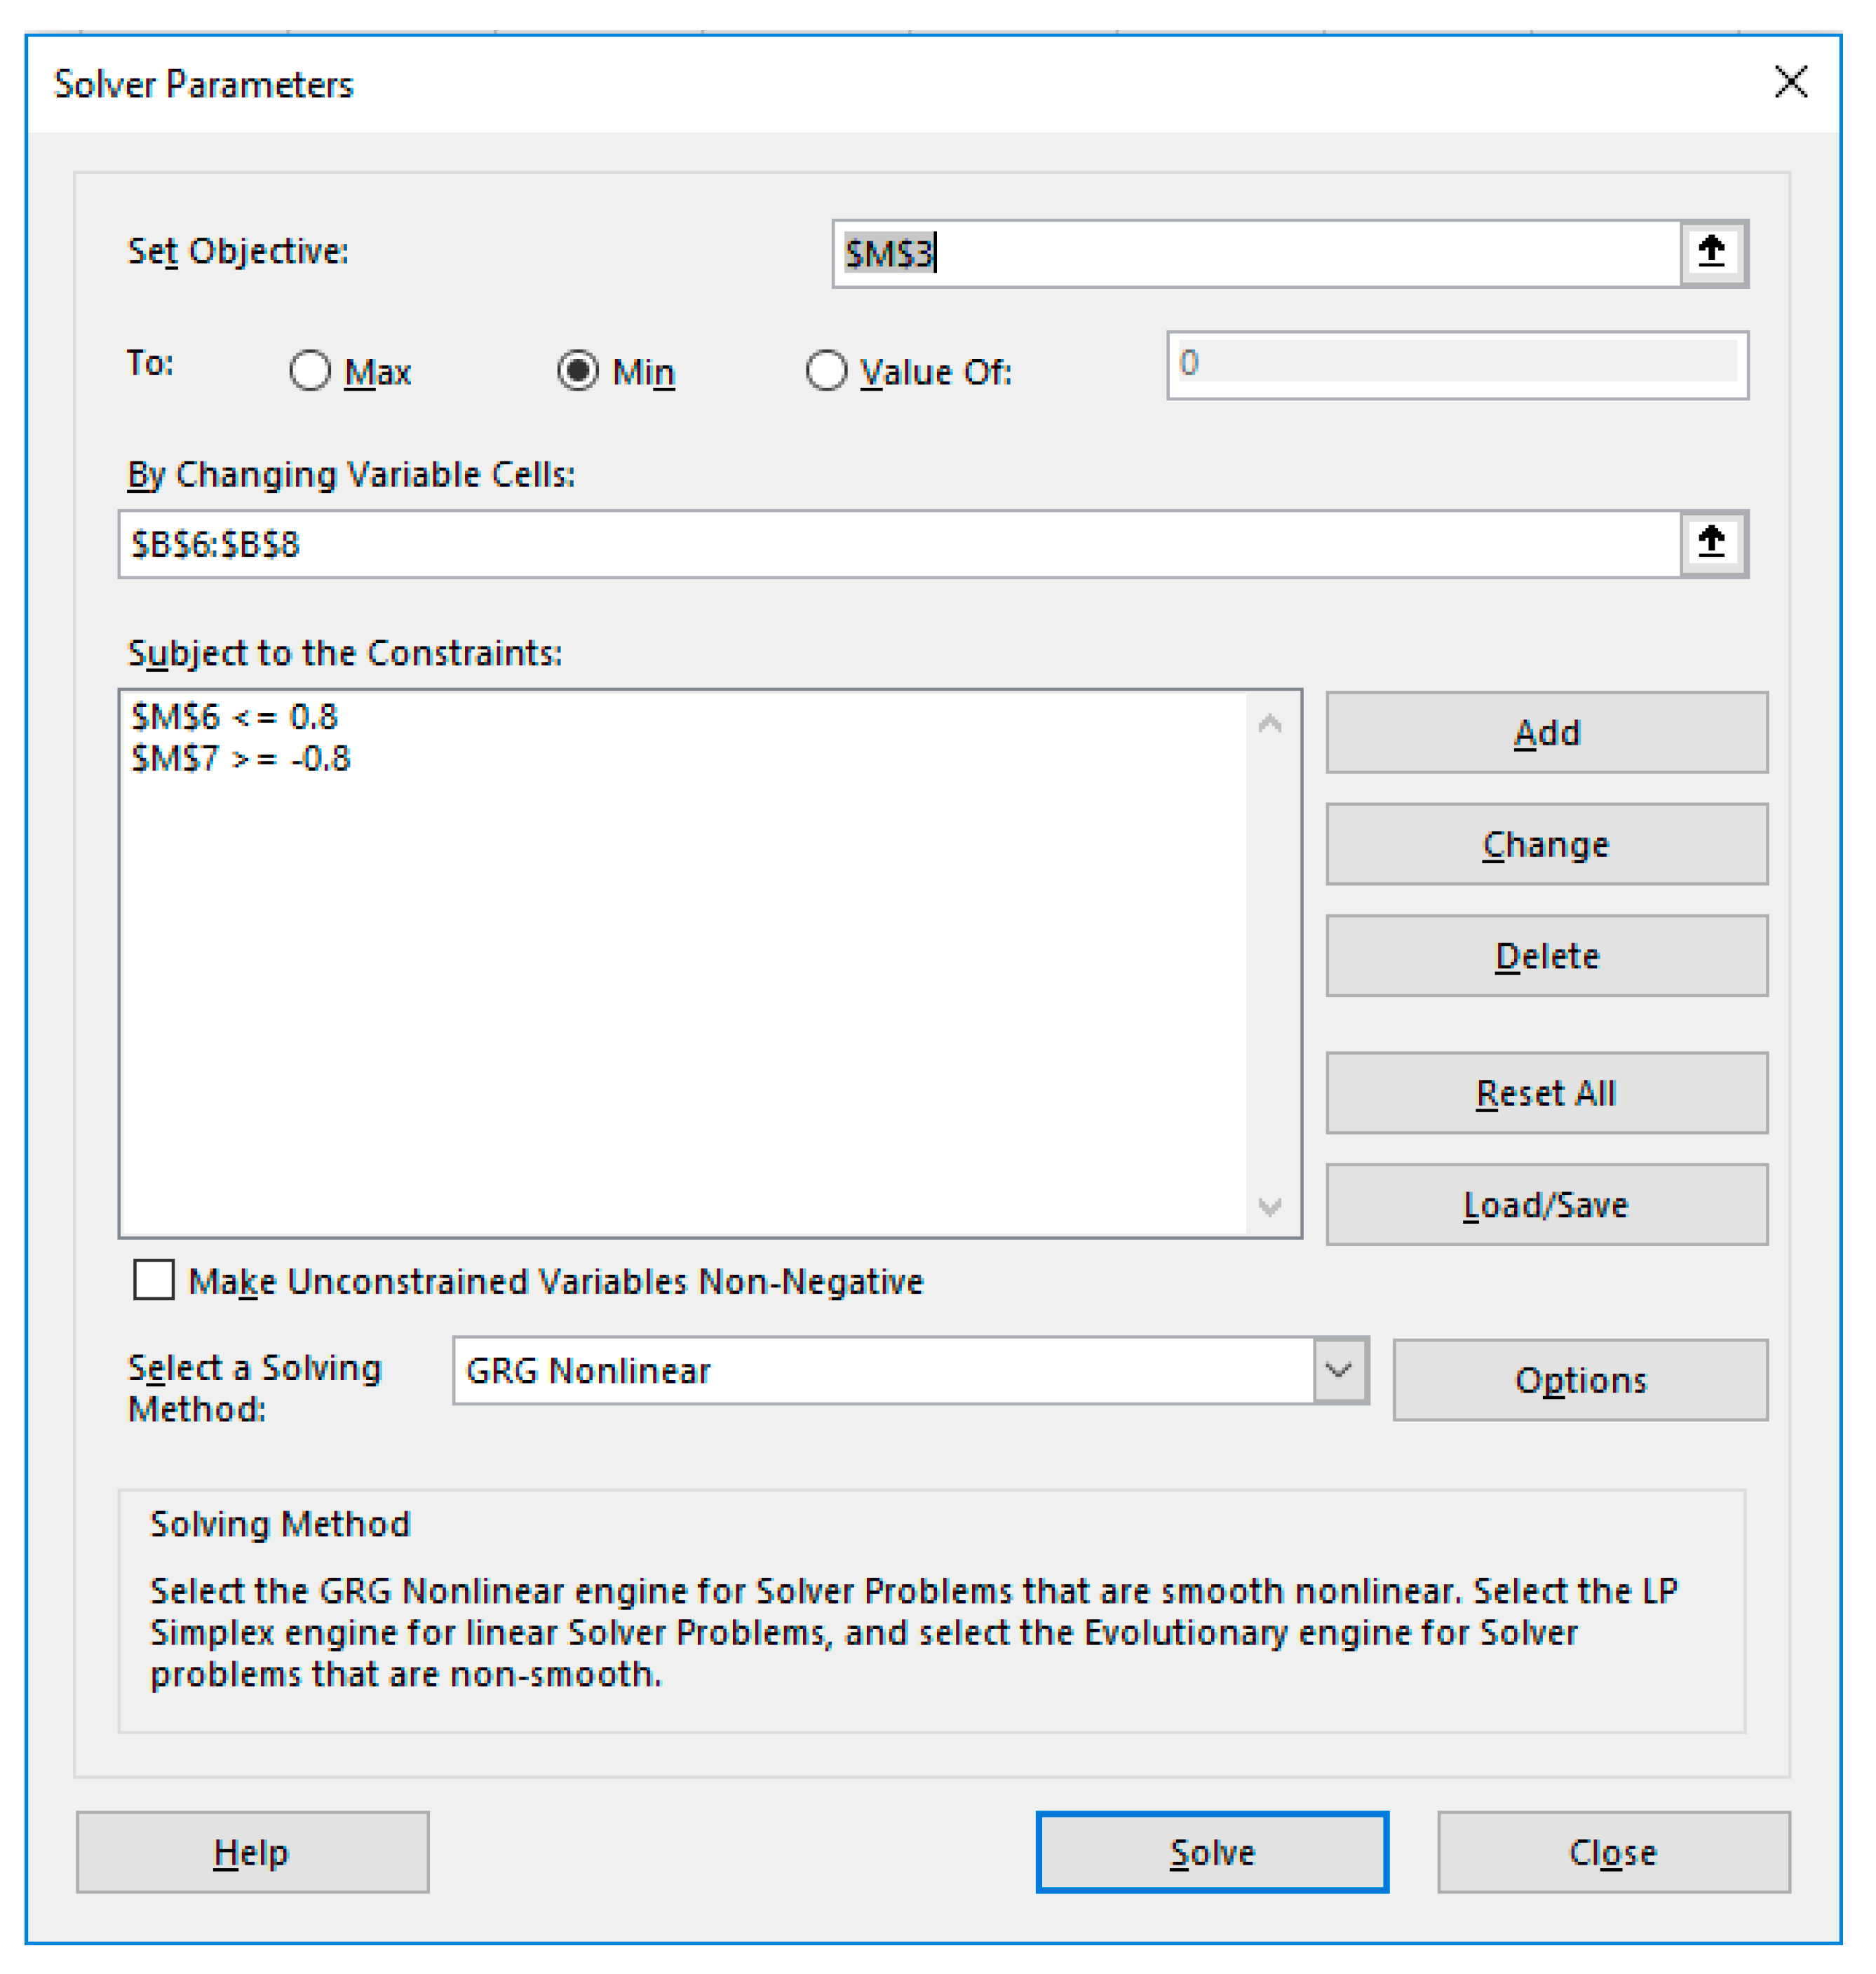
Task: Click the Variable Cells range selector icon
Action: click(1712, 543)
